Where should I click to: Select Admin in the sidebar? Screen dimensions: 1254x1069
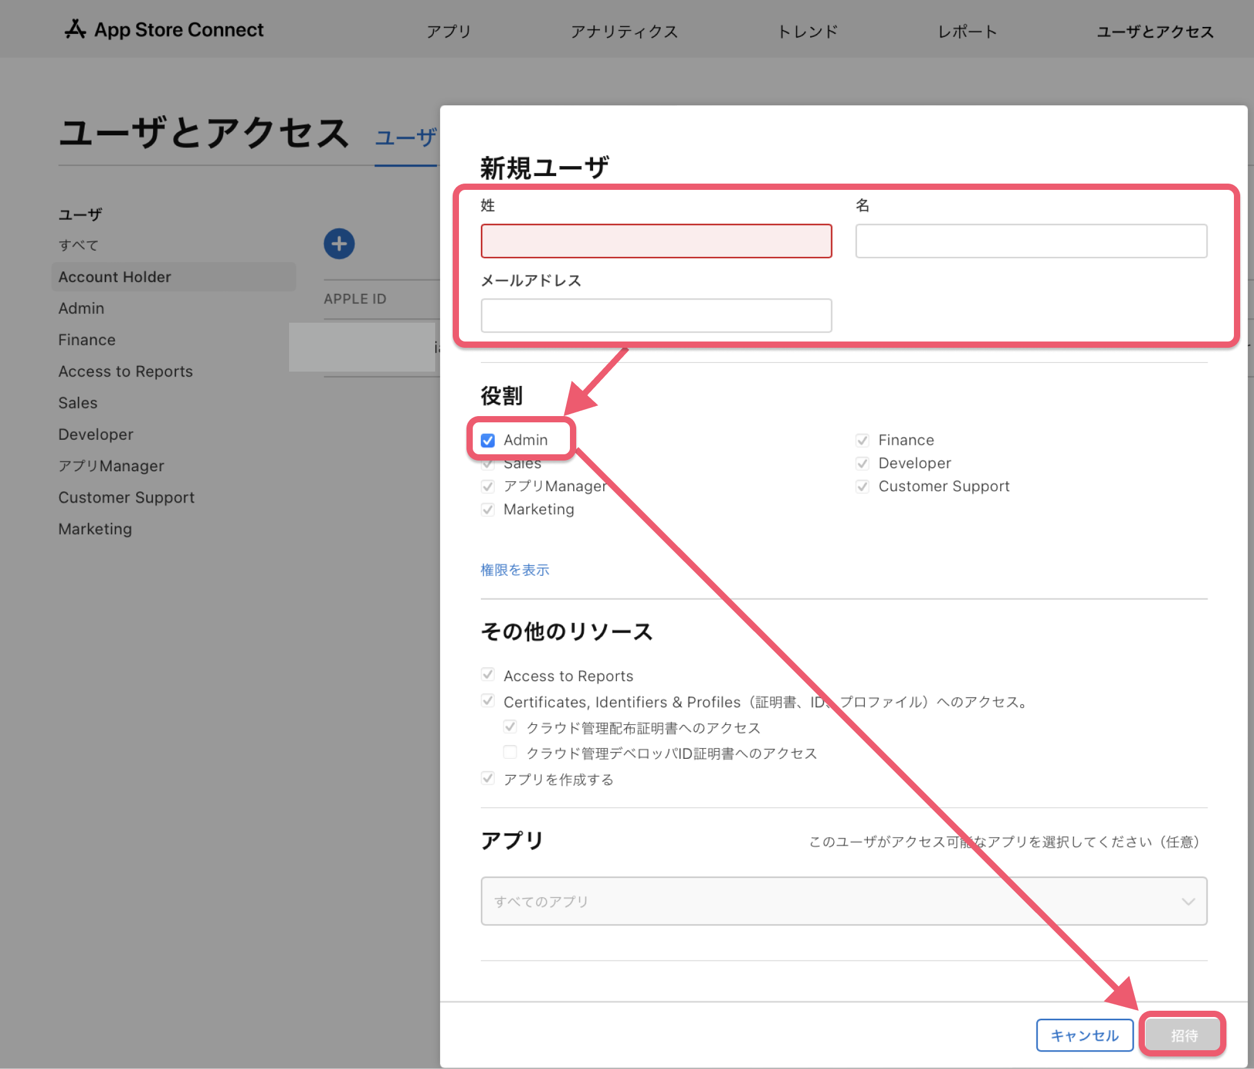tap(82, 308)
